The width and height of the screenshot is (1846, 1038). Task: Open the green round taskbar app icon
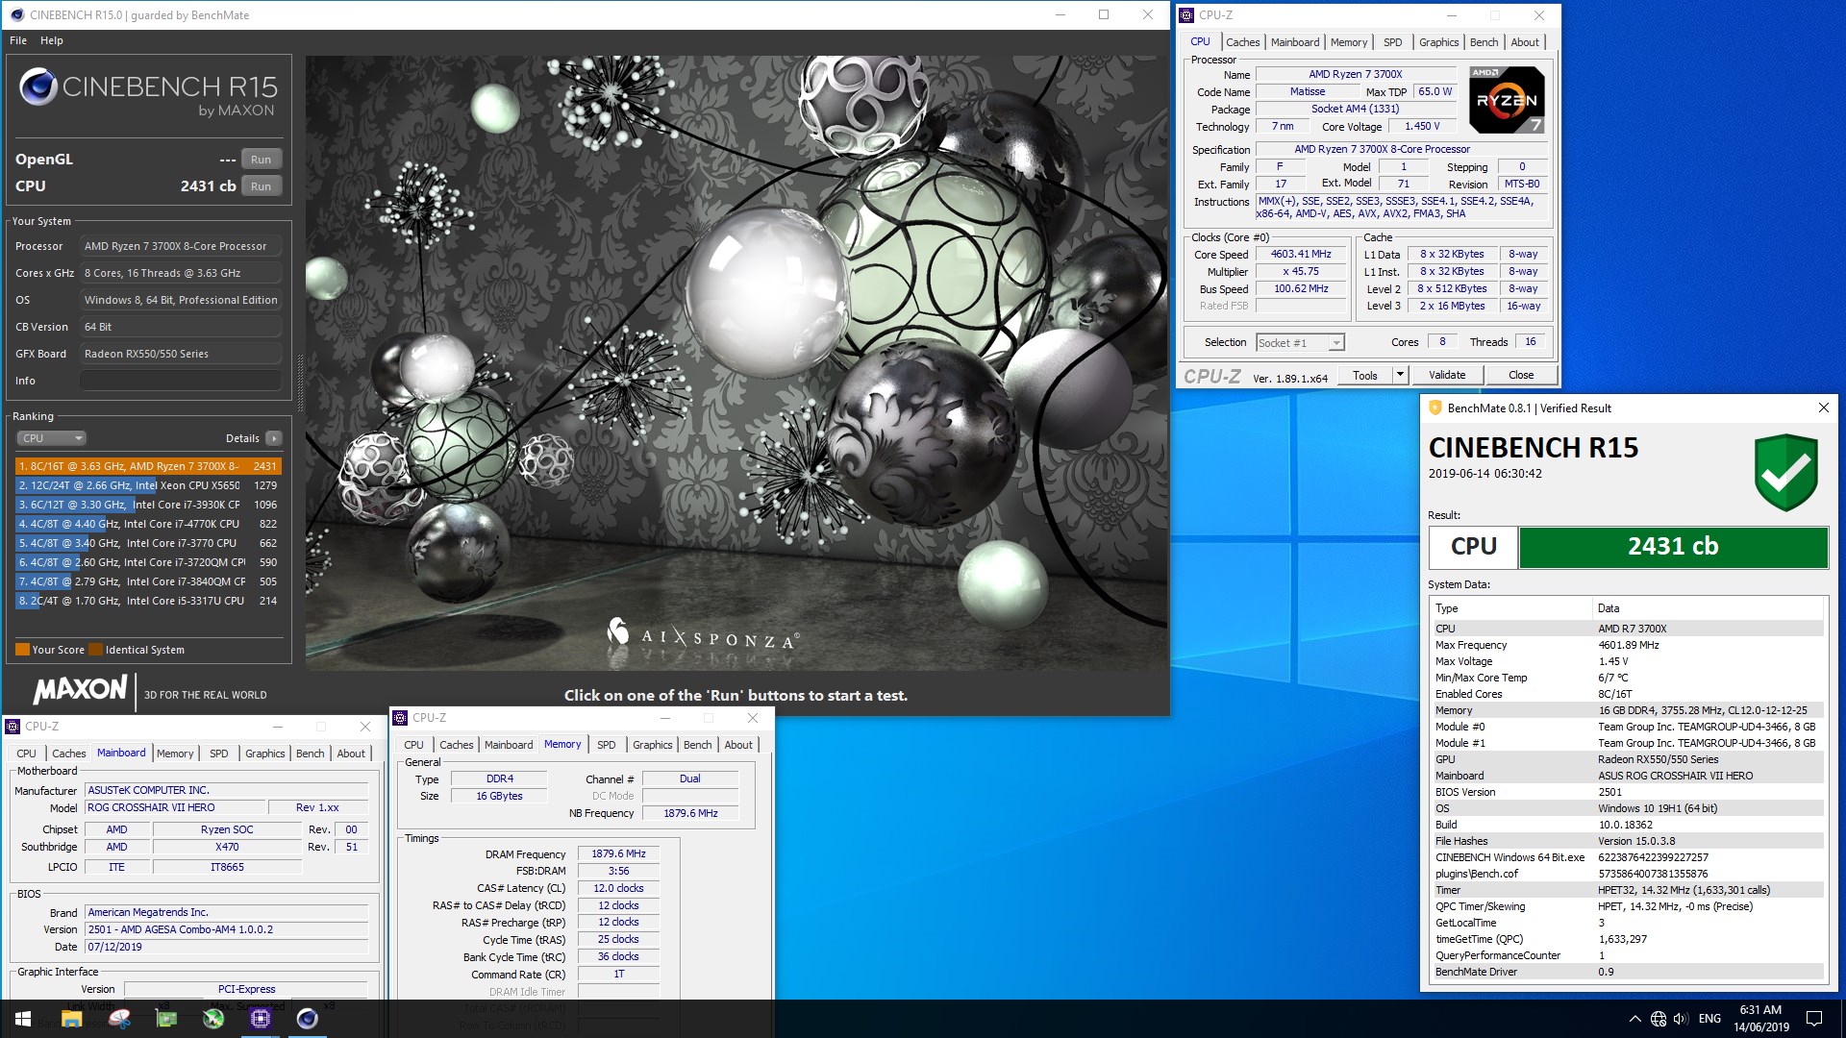tap(213, 1019)
